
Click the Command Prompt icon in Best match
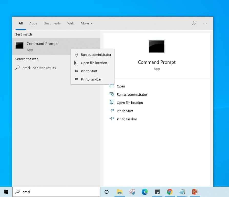pyautogui.click(x=19, y=46)
